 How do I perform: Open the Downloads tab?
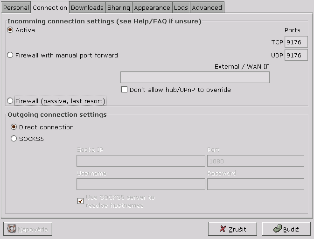tap(87, 7)
